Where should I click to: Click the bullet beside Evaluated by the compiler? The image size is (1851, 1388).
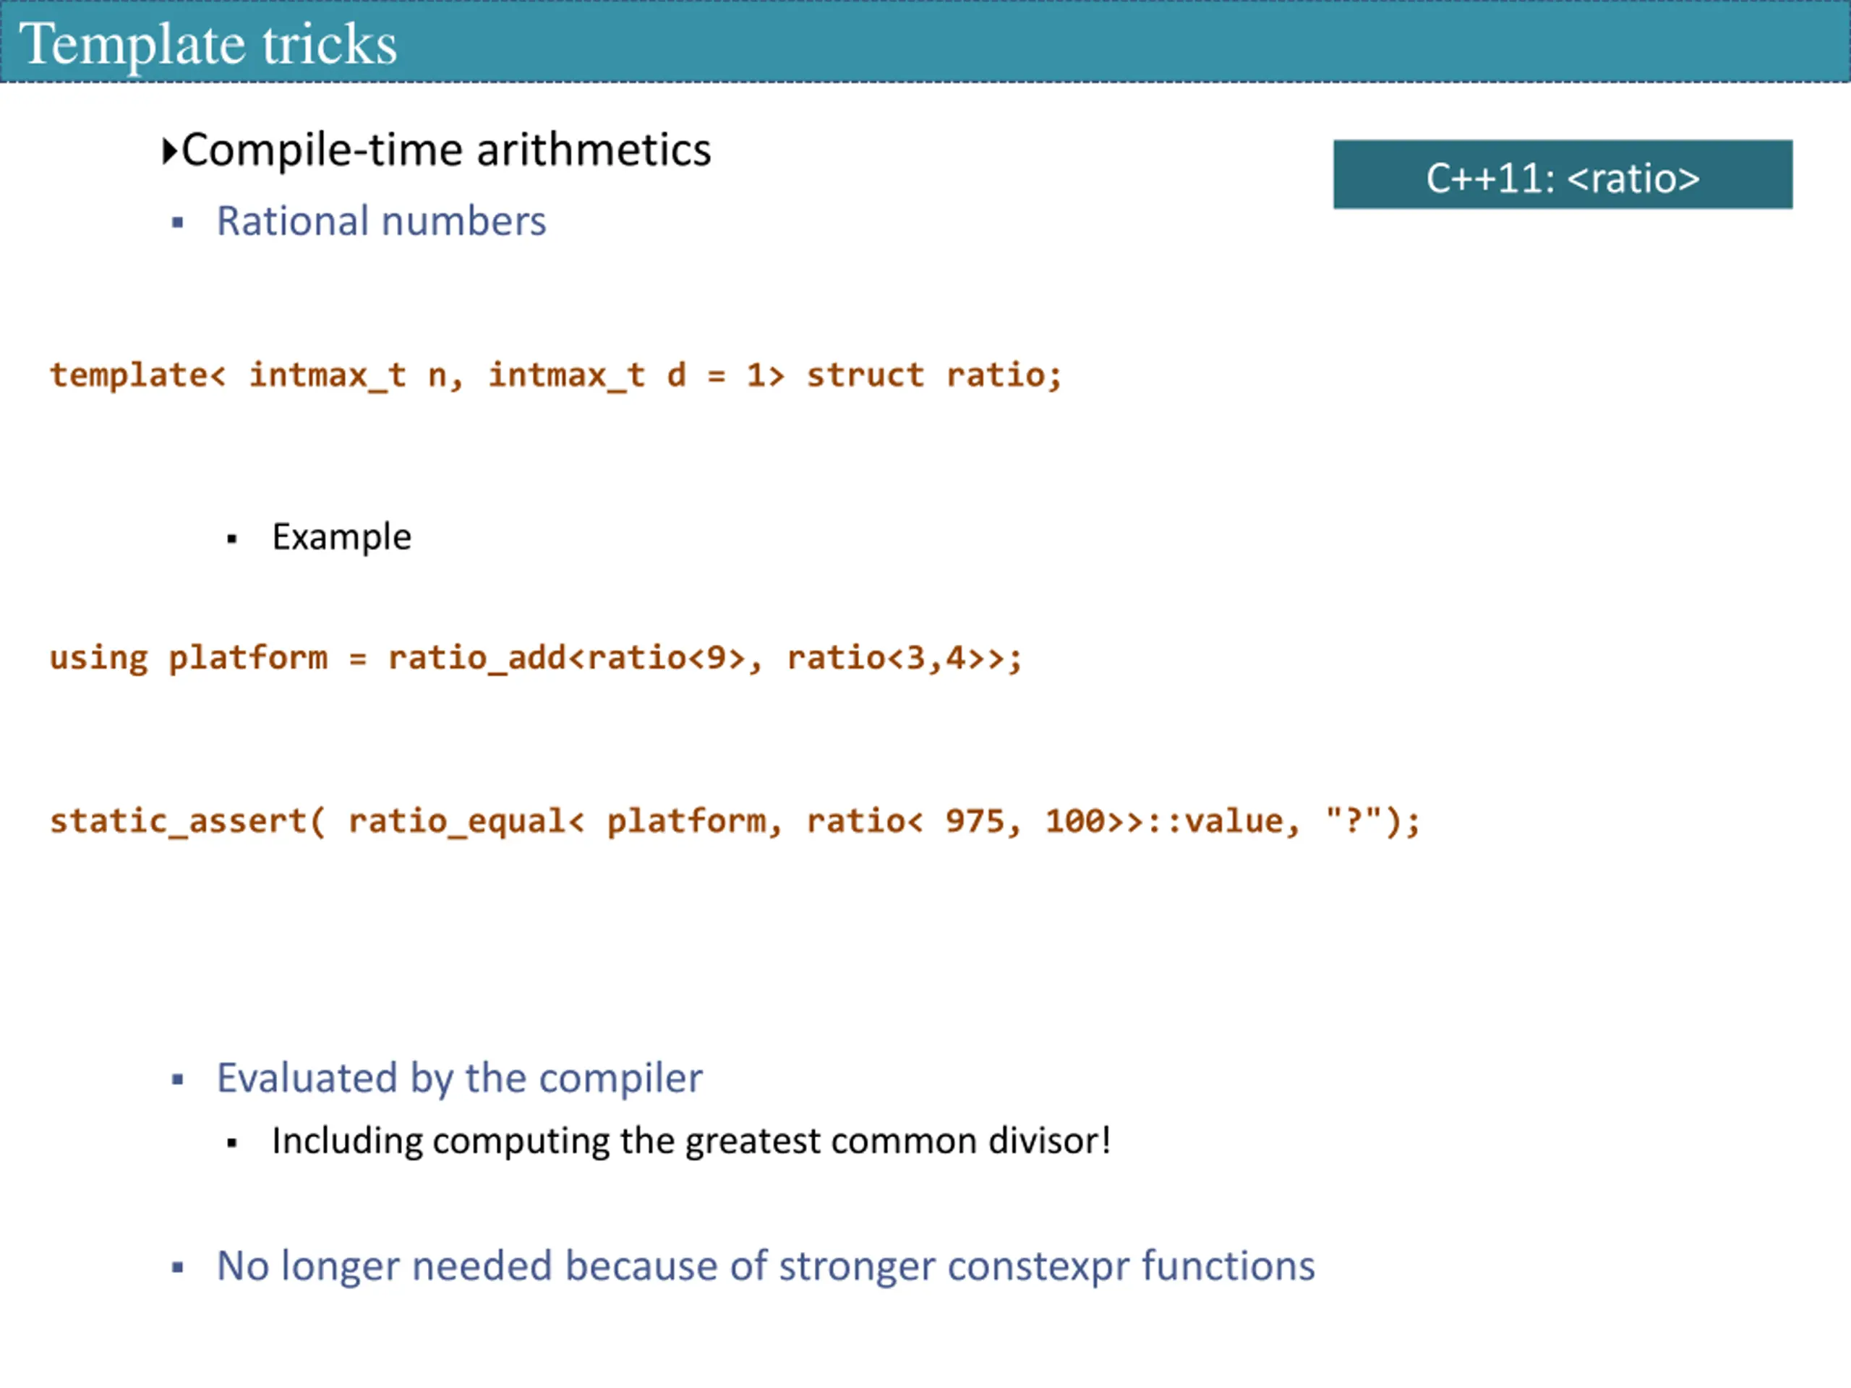tap(177, 1080)
